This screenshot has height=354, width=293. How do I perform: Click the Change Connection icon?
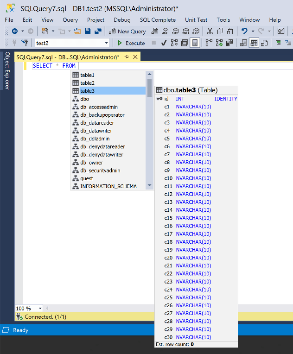pos(25,43)
